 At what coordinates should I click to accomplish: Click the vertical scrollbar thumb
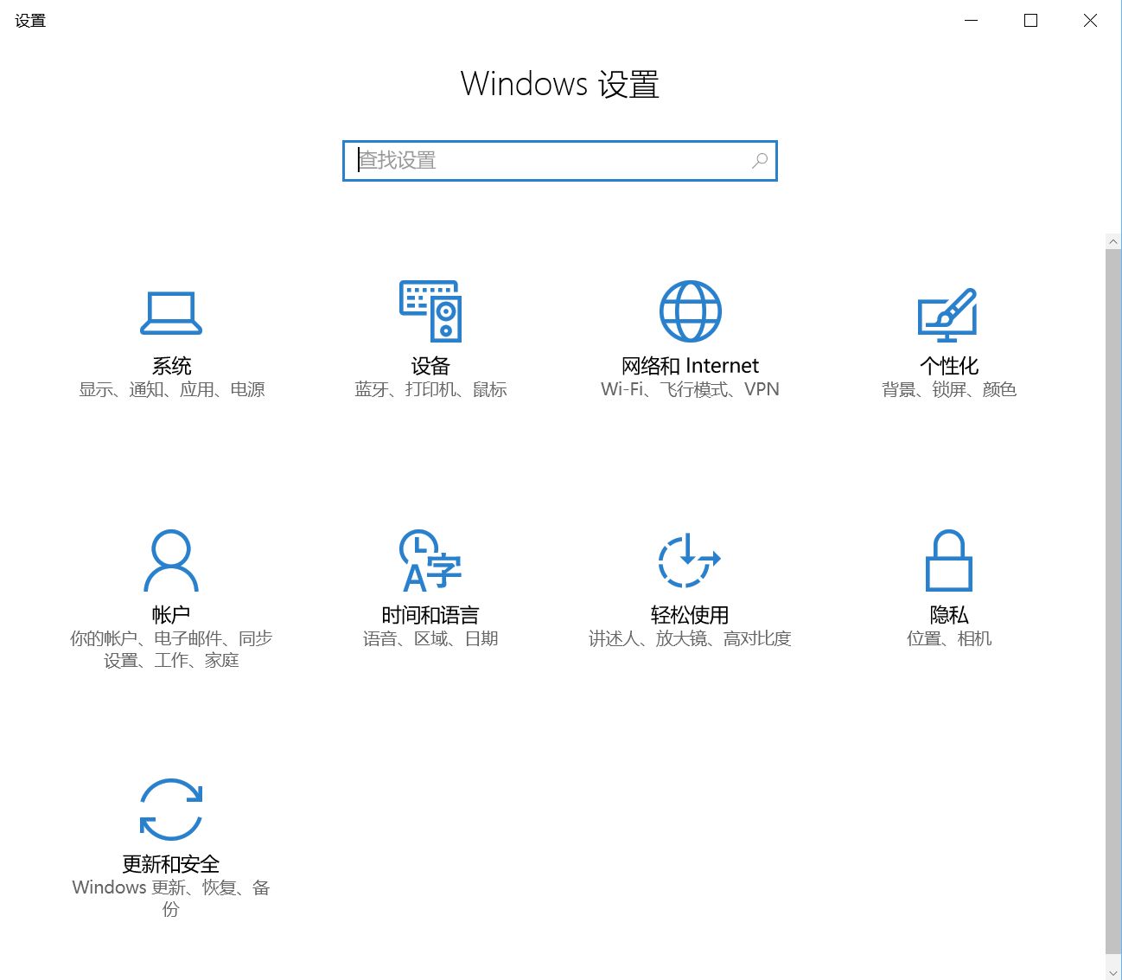coord(1113,602)
